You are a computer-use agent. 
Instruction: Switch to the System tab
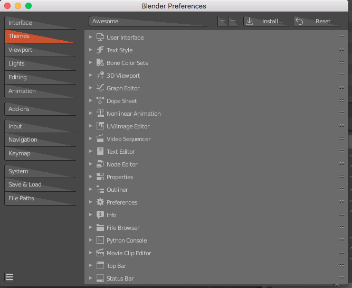tap(40, 171)
